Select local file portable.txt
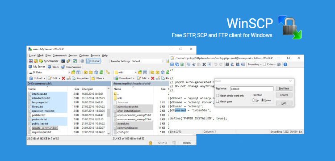335x161 pixels. coord(39,115)
